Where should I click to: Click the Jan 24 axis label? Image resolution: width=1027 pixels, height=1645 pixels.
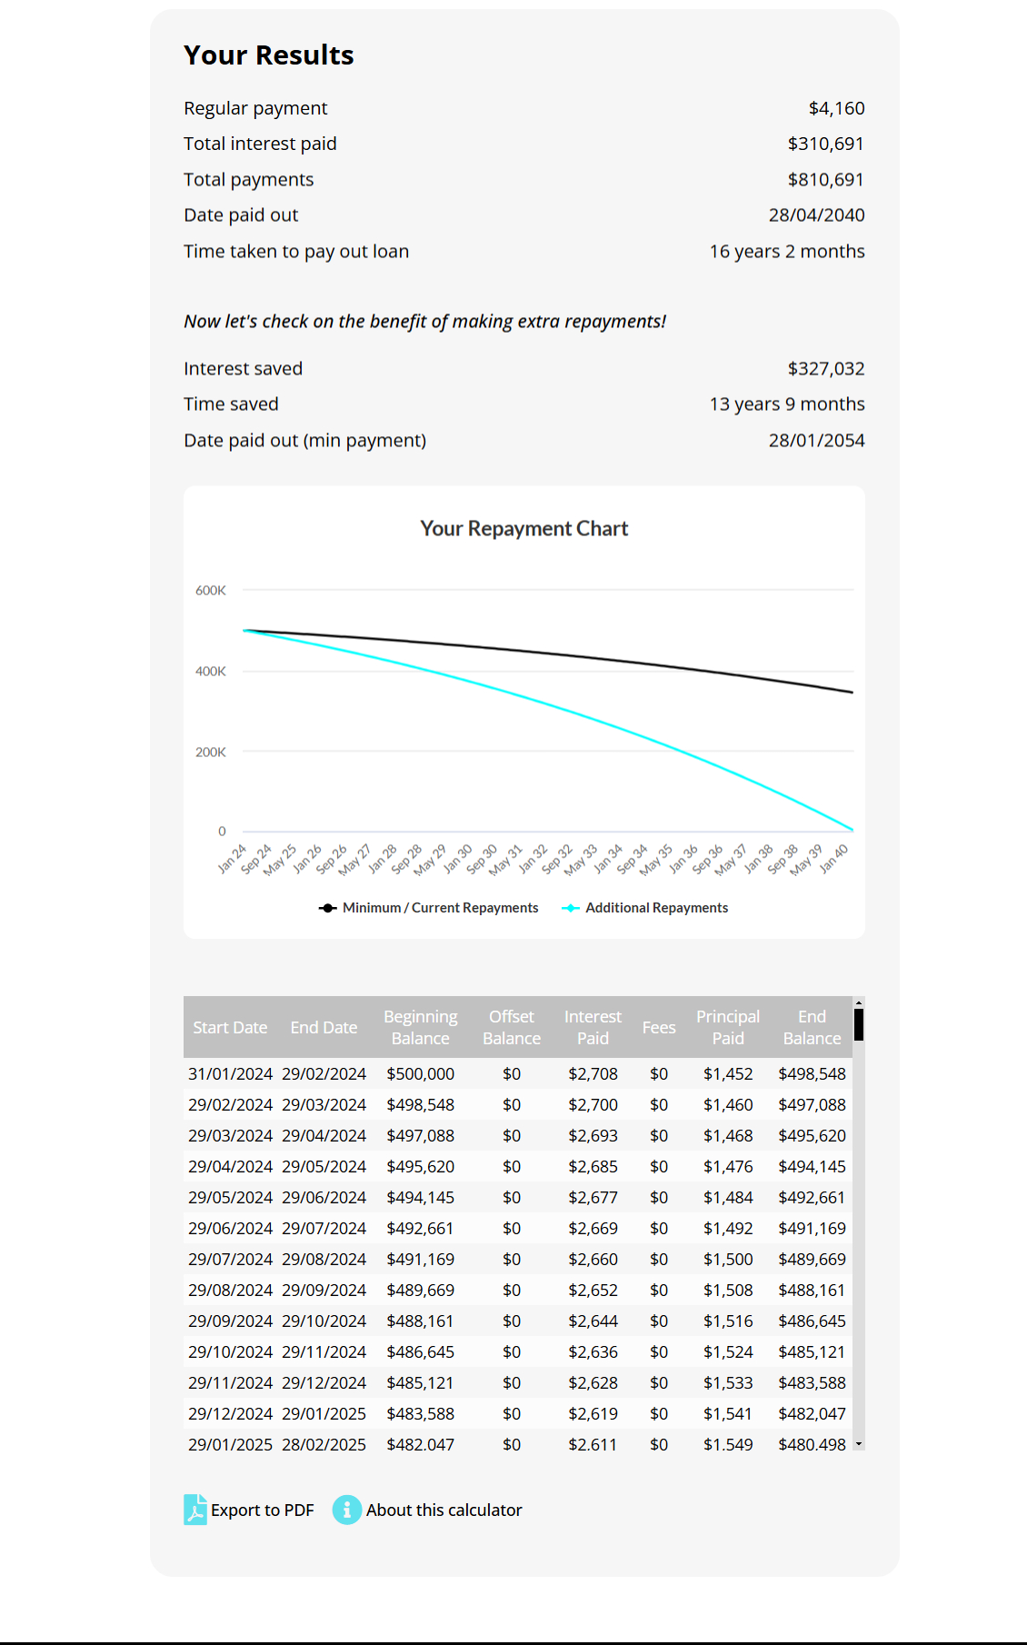point(233,859)
